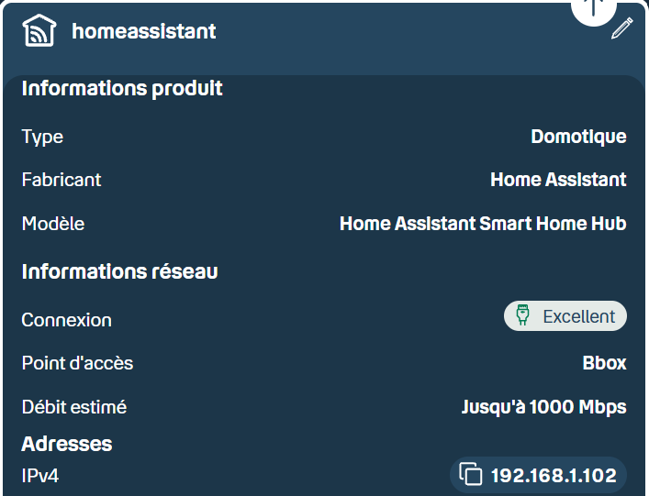Viewport: 649px width, 496px height.
Task: Click the IPv4 row label
Action: 40,476
